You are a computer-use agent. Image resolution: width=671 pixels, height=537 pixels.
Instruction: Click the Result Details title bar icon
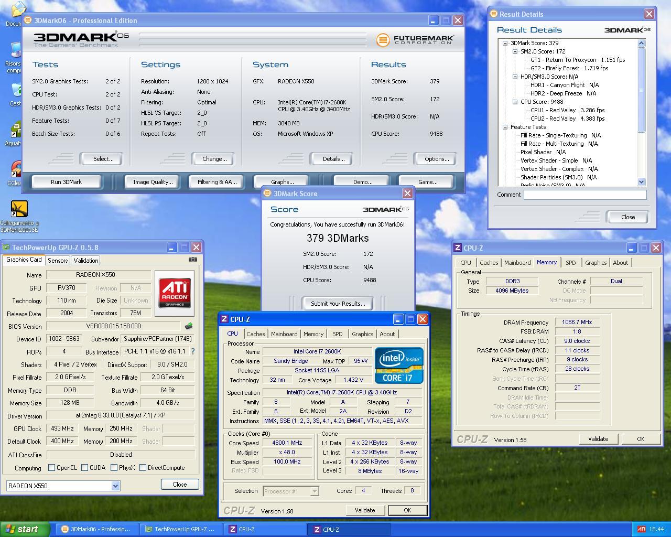(493, 14)
